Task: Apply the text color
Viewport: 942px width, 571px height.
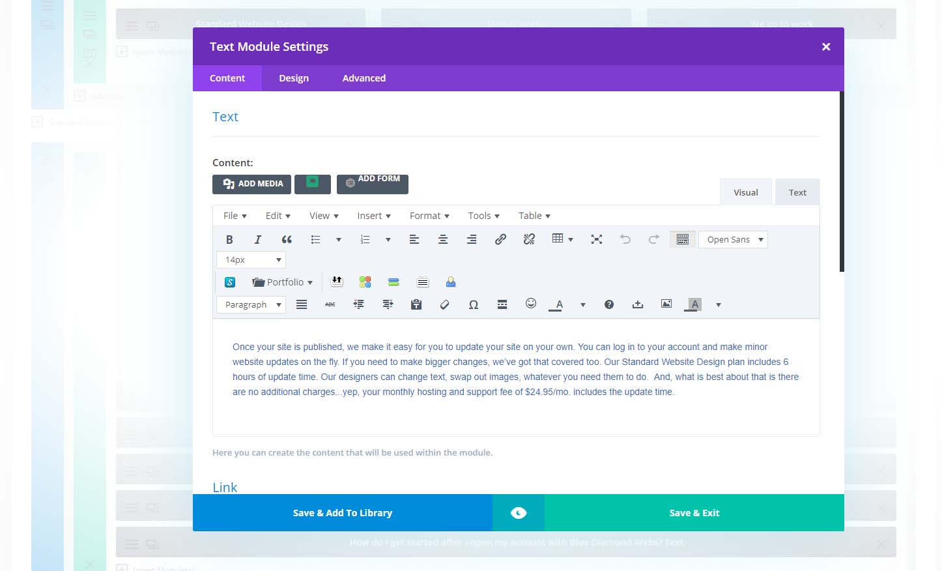Action: click(x=558, y=304)
